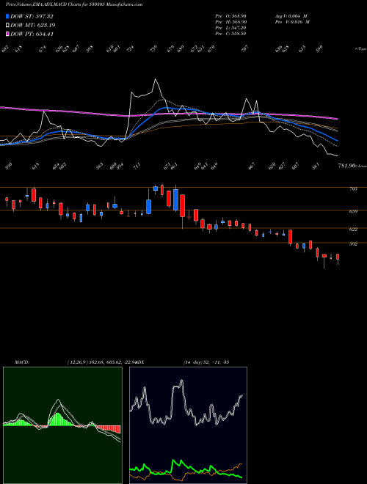367x484 pixels.
Task: Click the tallest blue candlestick near center
Action: click(175, 199)
